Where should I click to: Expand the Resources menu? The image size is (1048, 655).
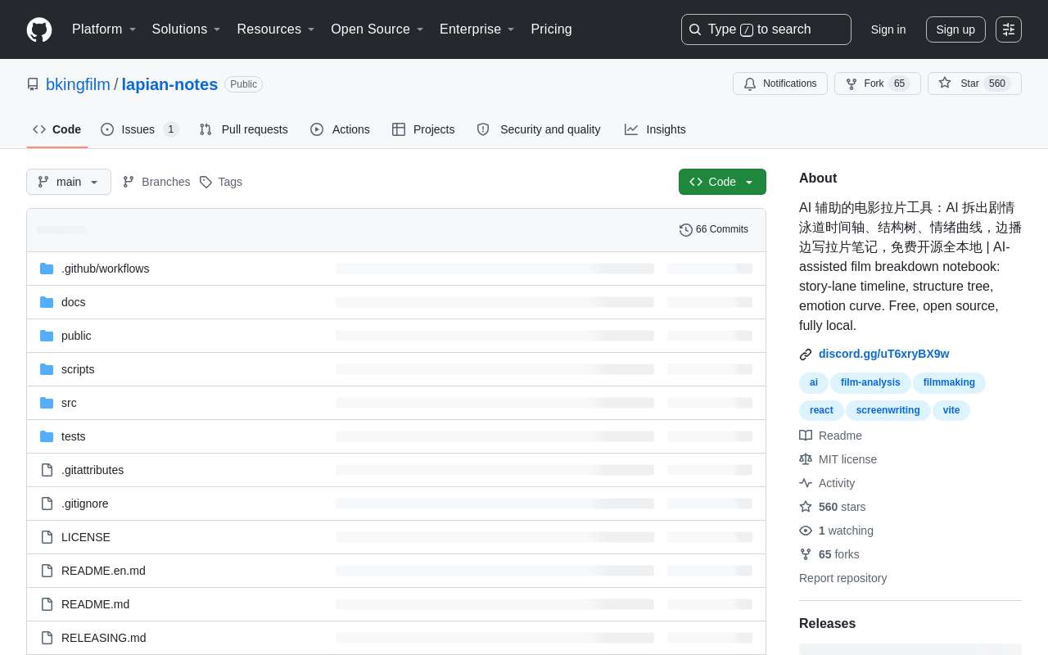click(x=276, y=29)
